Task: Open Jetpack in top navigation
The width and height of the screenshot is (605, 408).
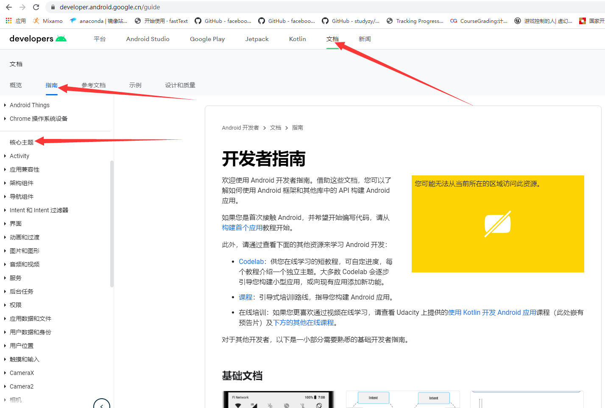Action: 257,39
